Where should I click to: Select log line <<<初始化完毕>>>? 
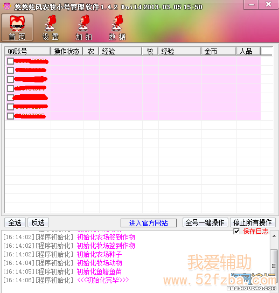pos(103,280)
